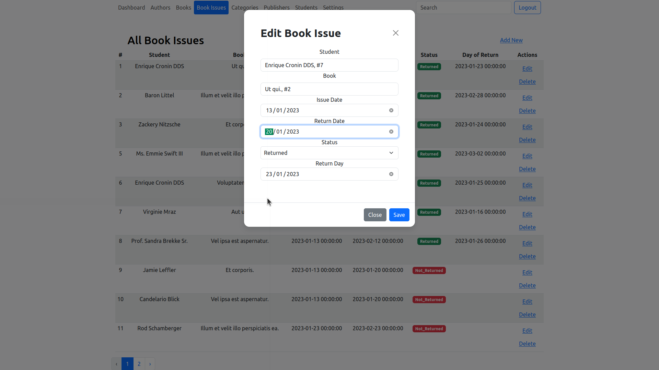Open the Dashboard nav item
Screen dimensions: 659x370
131,8
